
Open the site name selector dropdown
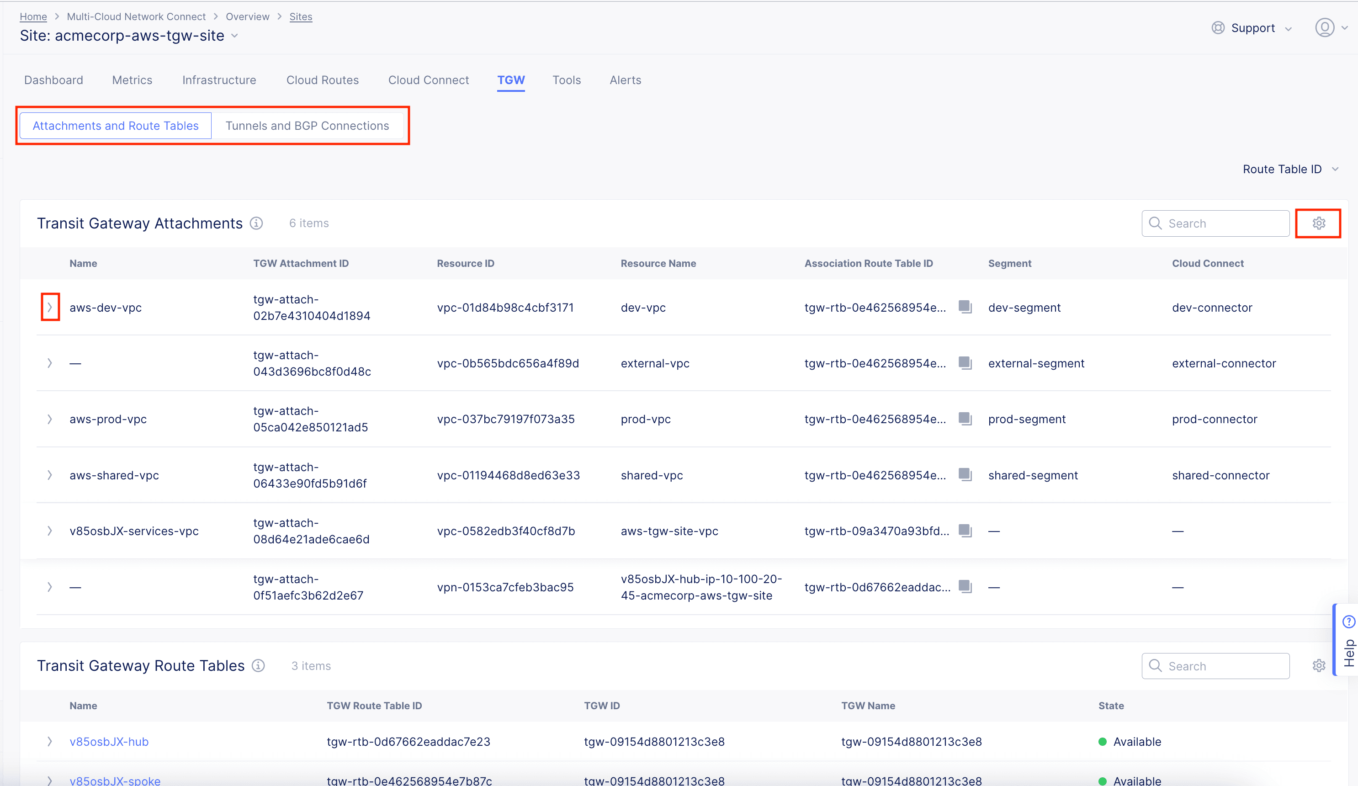[235, 36]
